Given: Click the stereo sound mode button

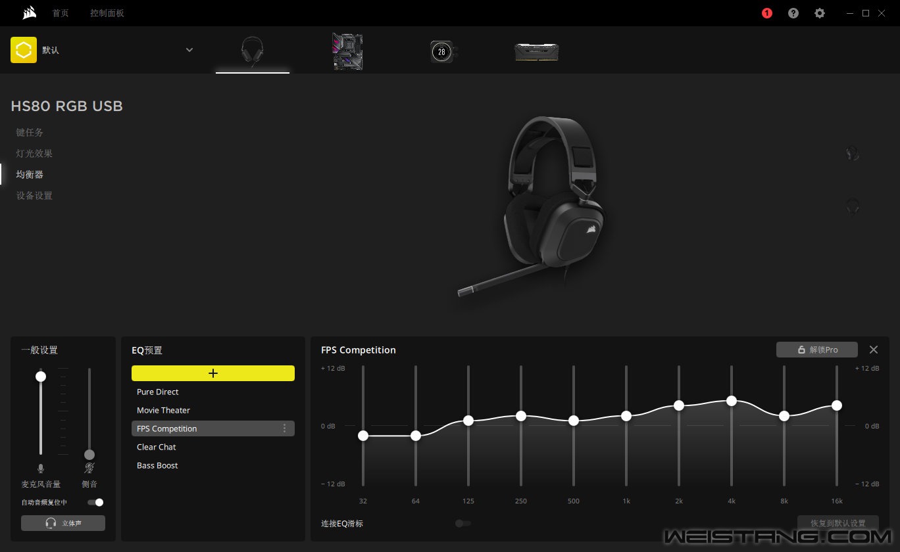Looking at the screenshot, I should pyautogui.click(x=63, y=523).
